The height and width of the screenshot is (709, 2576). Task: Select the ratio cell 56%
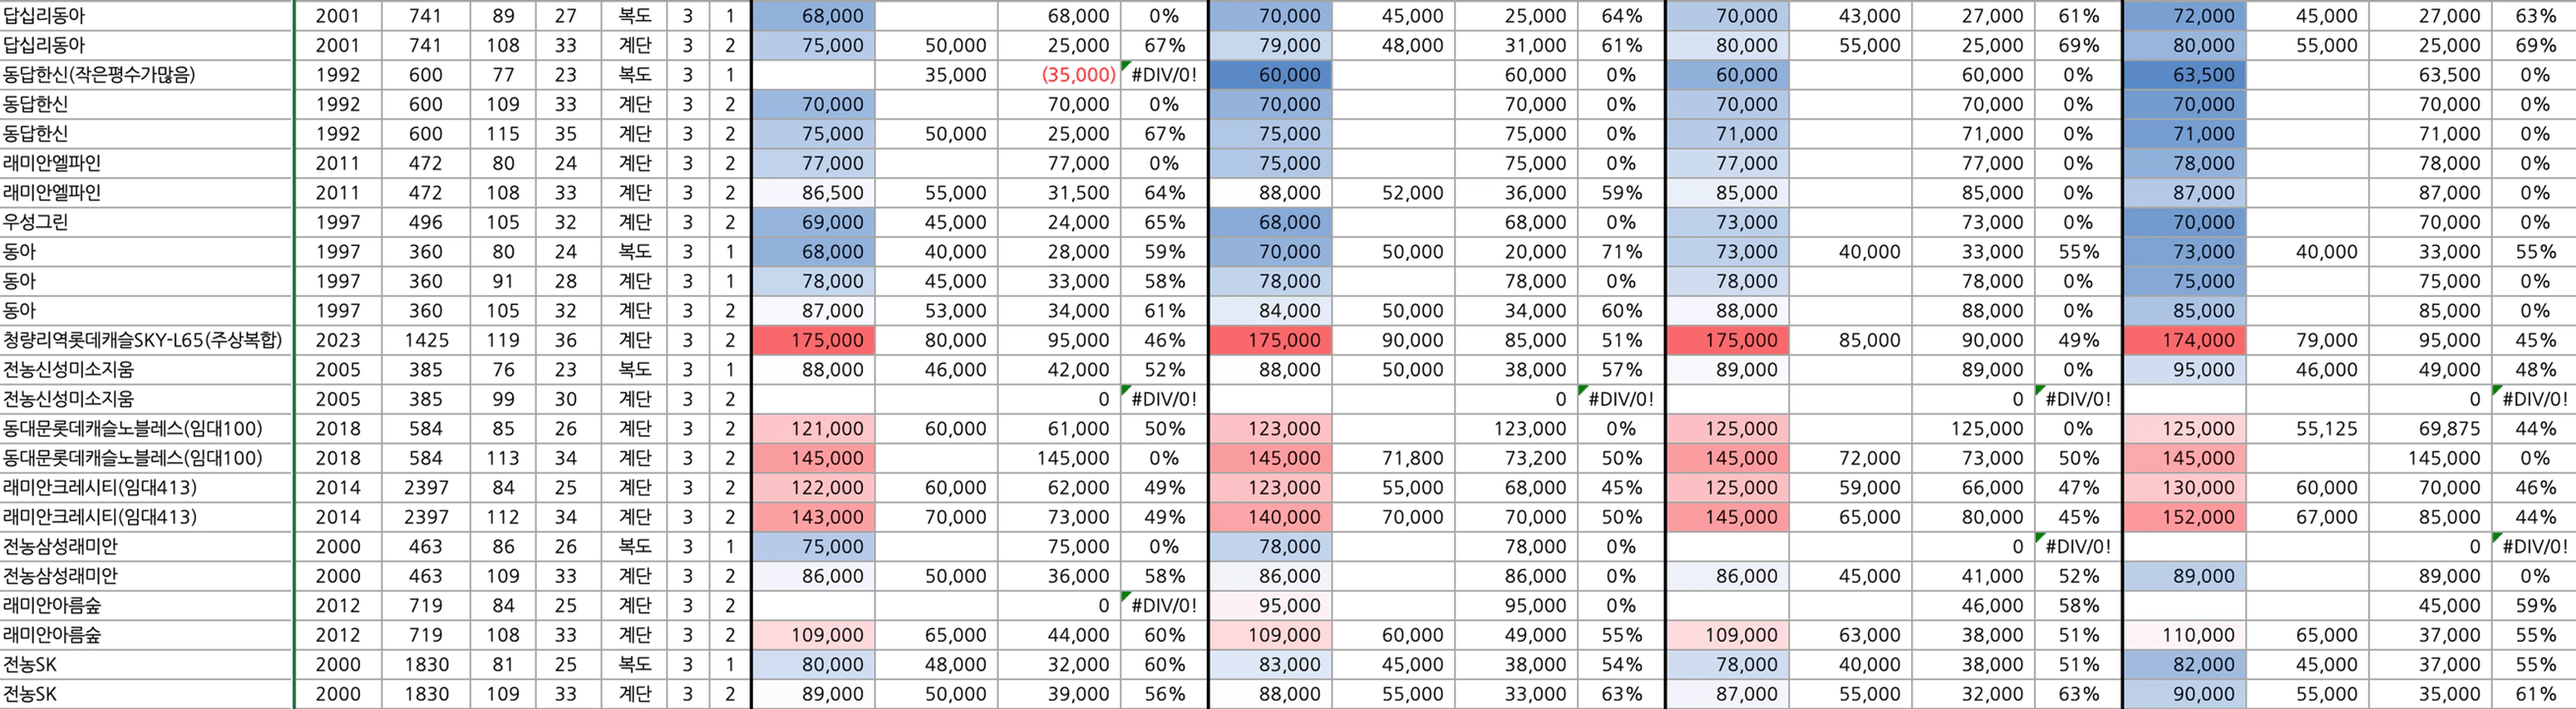(1164, 694)
